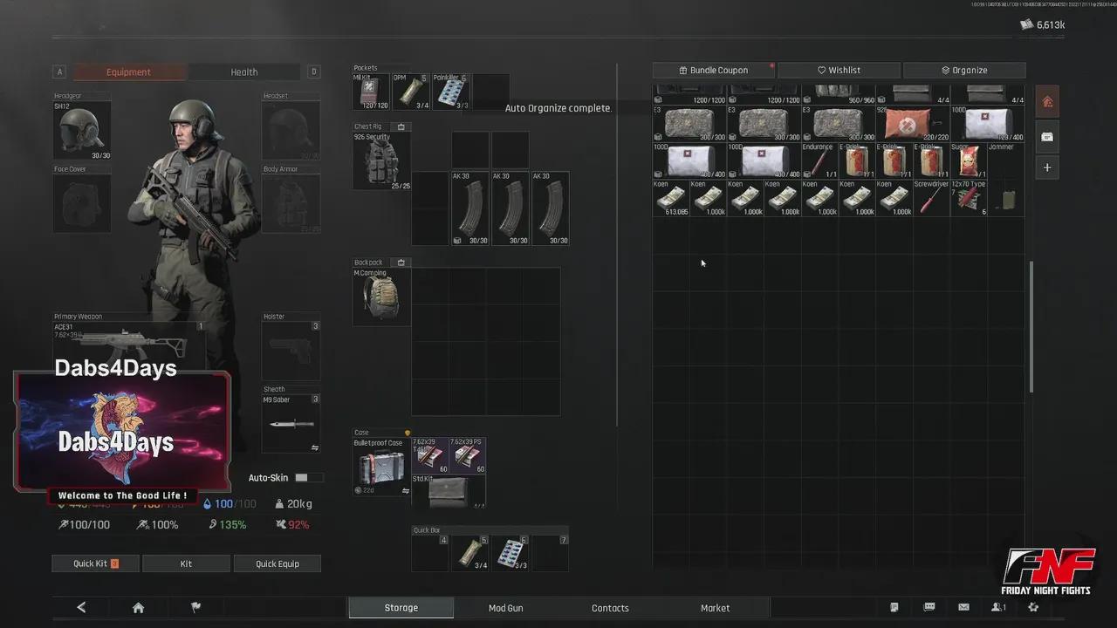Screen dimensions: 1117x628
Task: Select the Painkiller in Pockets
Action: 450,92
